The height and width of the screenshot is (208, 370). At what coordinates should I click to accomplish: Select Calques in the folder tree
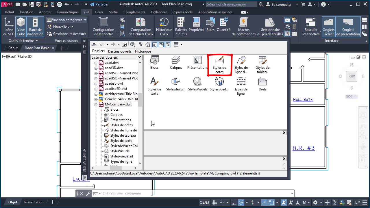[116, 115]
